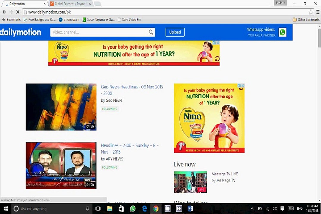Click the scrollbar down arrow
This screenshot has height=214, width=321.
click(x=319, y=201)
